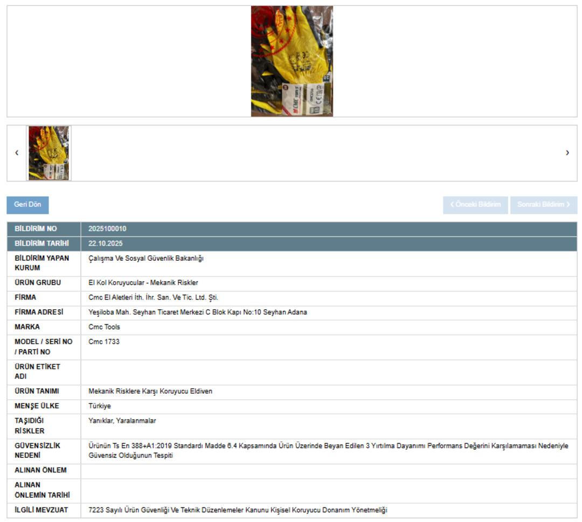The height and width of the screenshot is (522, 582).
Task: Select the yellow glove thumbnail in the carousel
Action: (x=48, y=153)
